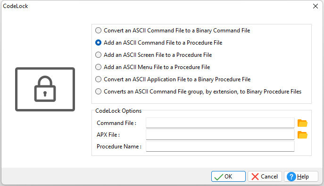Image resolution: width=324 pixels, height=186 pixels.
Task: Focus the Procedure Name text field
Action: coord(220,146)
